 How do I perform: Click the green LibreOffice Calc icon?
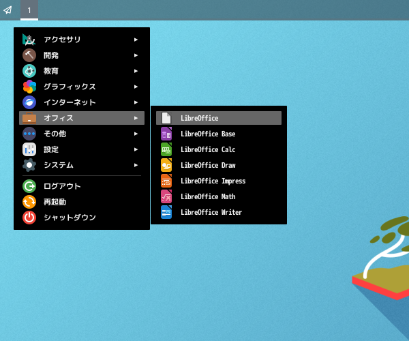166,149
